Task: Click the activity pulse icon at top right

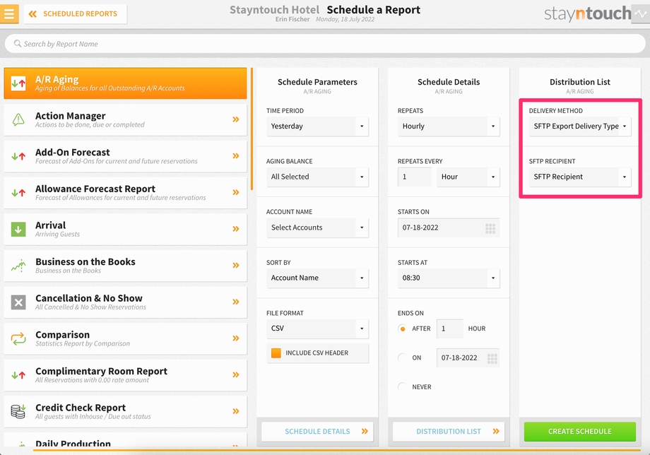Action: [642, 13]
